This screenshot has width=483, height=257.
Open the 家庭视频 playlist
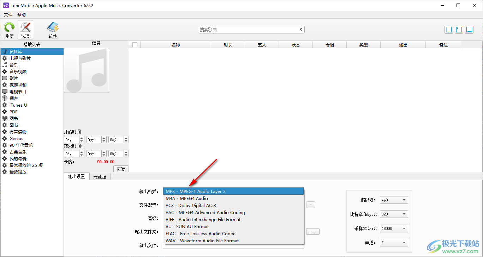(x=32, y=85)
